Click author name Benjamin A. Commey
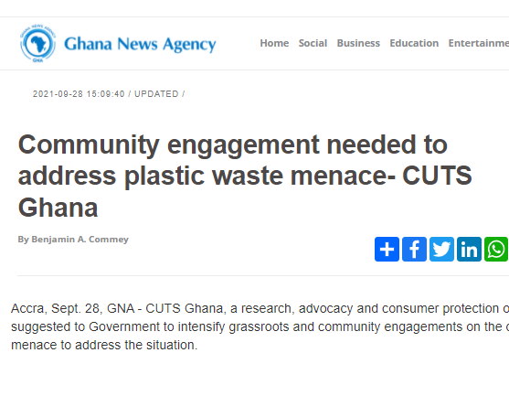 pyautogui.click(x=80, y=240)
